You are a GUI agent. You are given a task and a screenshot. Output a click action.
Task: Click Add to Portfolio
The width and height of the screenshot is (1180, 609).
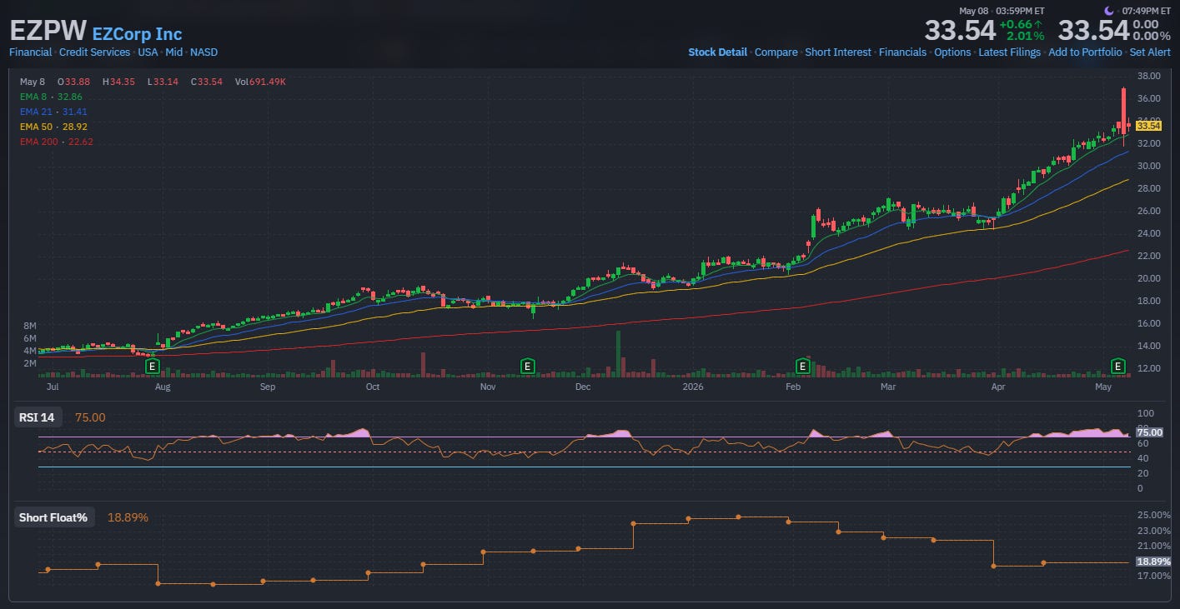(1085, 52)
